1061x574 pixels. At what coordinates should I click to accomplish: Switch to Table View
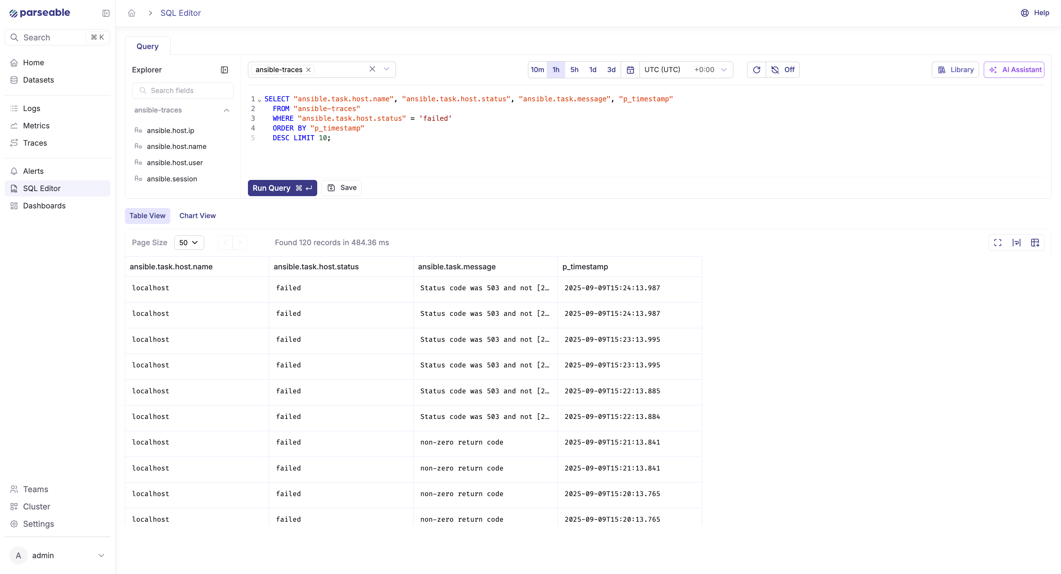pos(148,216)
